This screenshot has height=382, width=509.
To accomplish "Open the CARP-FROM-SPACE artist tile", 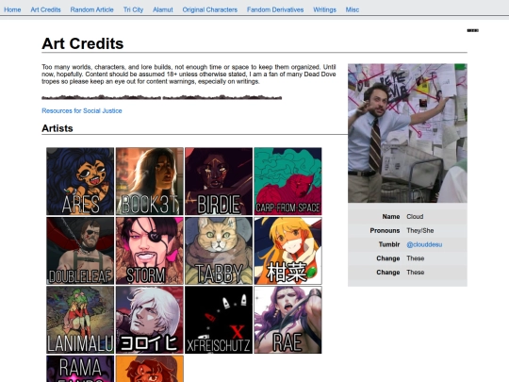I will [x=287, y=181].
